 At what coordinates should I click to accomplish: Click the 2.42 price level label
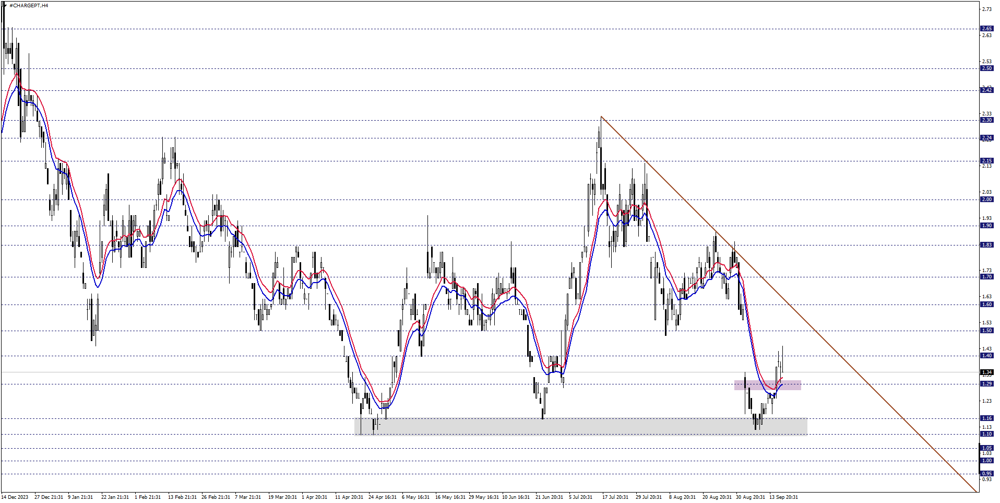click(987, 90)
